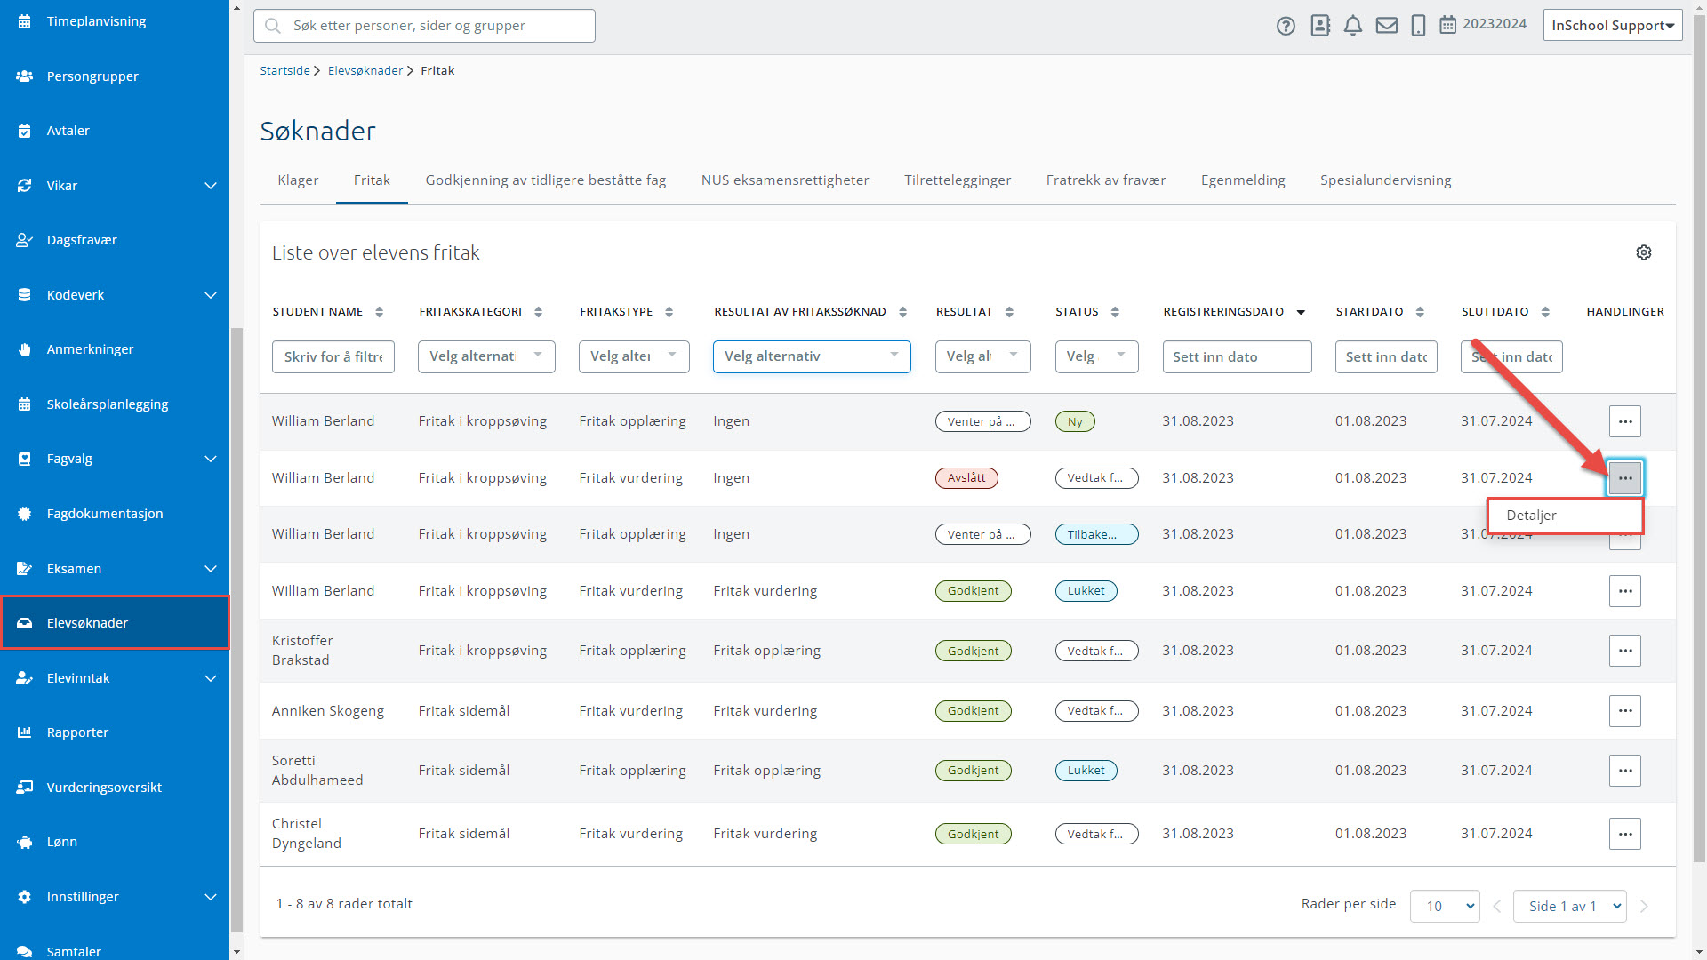Open Timeplanvisning in the sidebar
The width and height of the screenshot is (1707, 960).
point(115,21)
